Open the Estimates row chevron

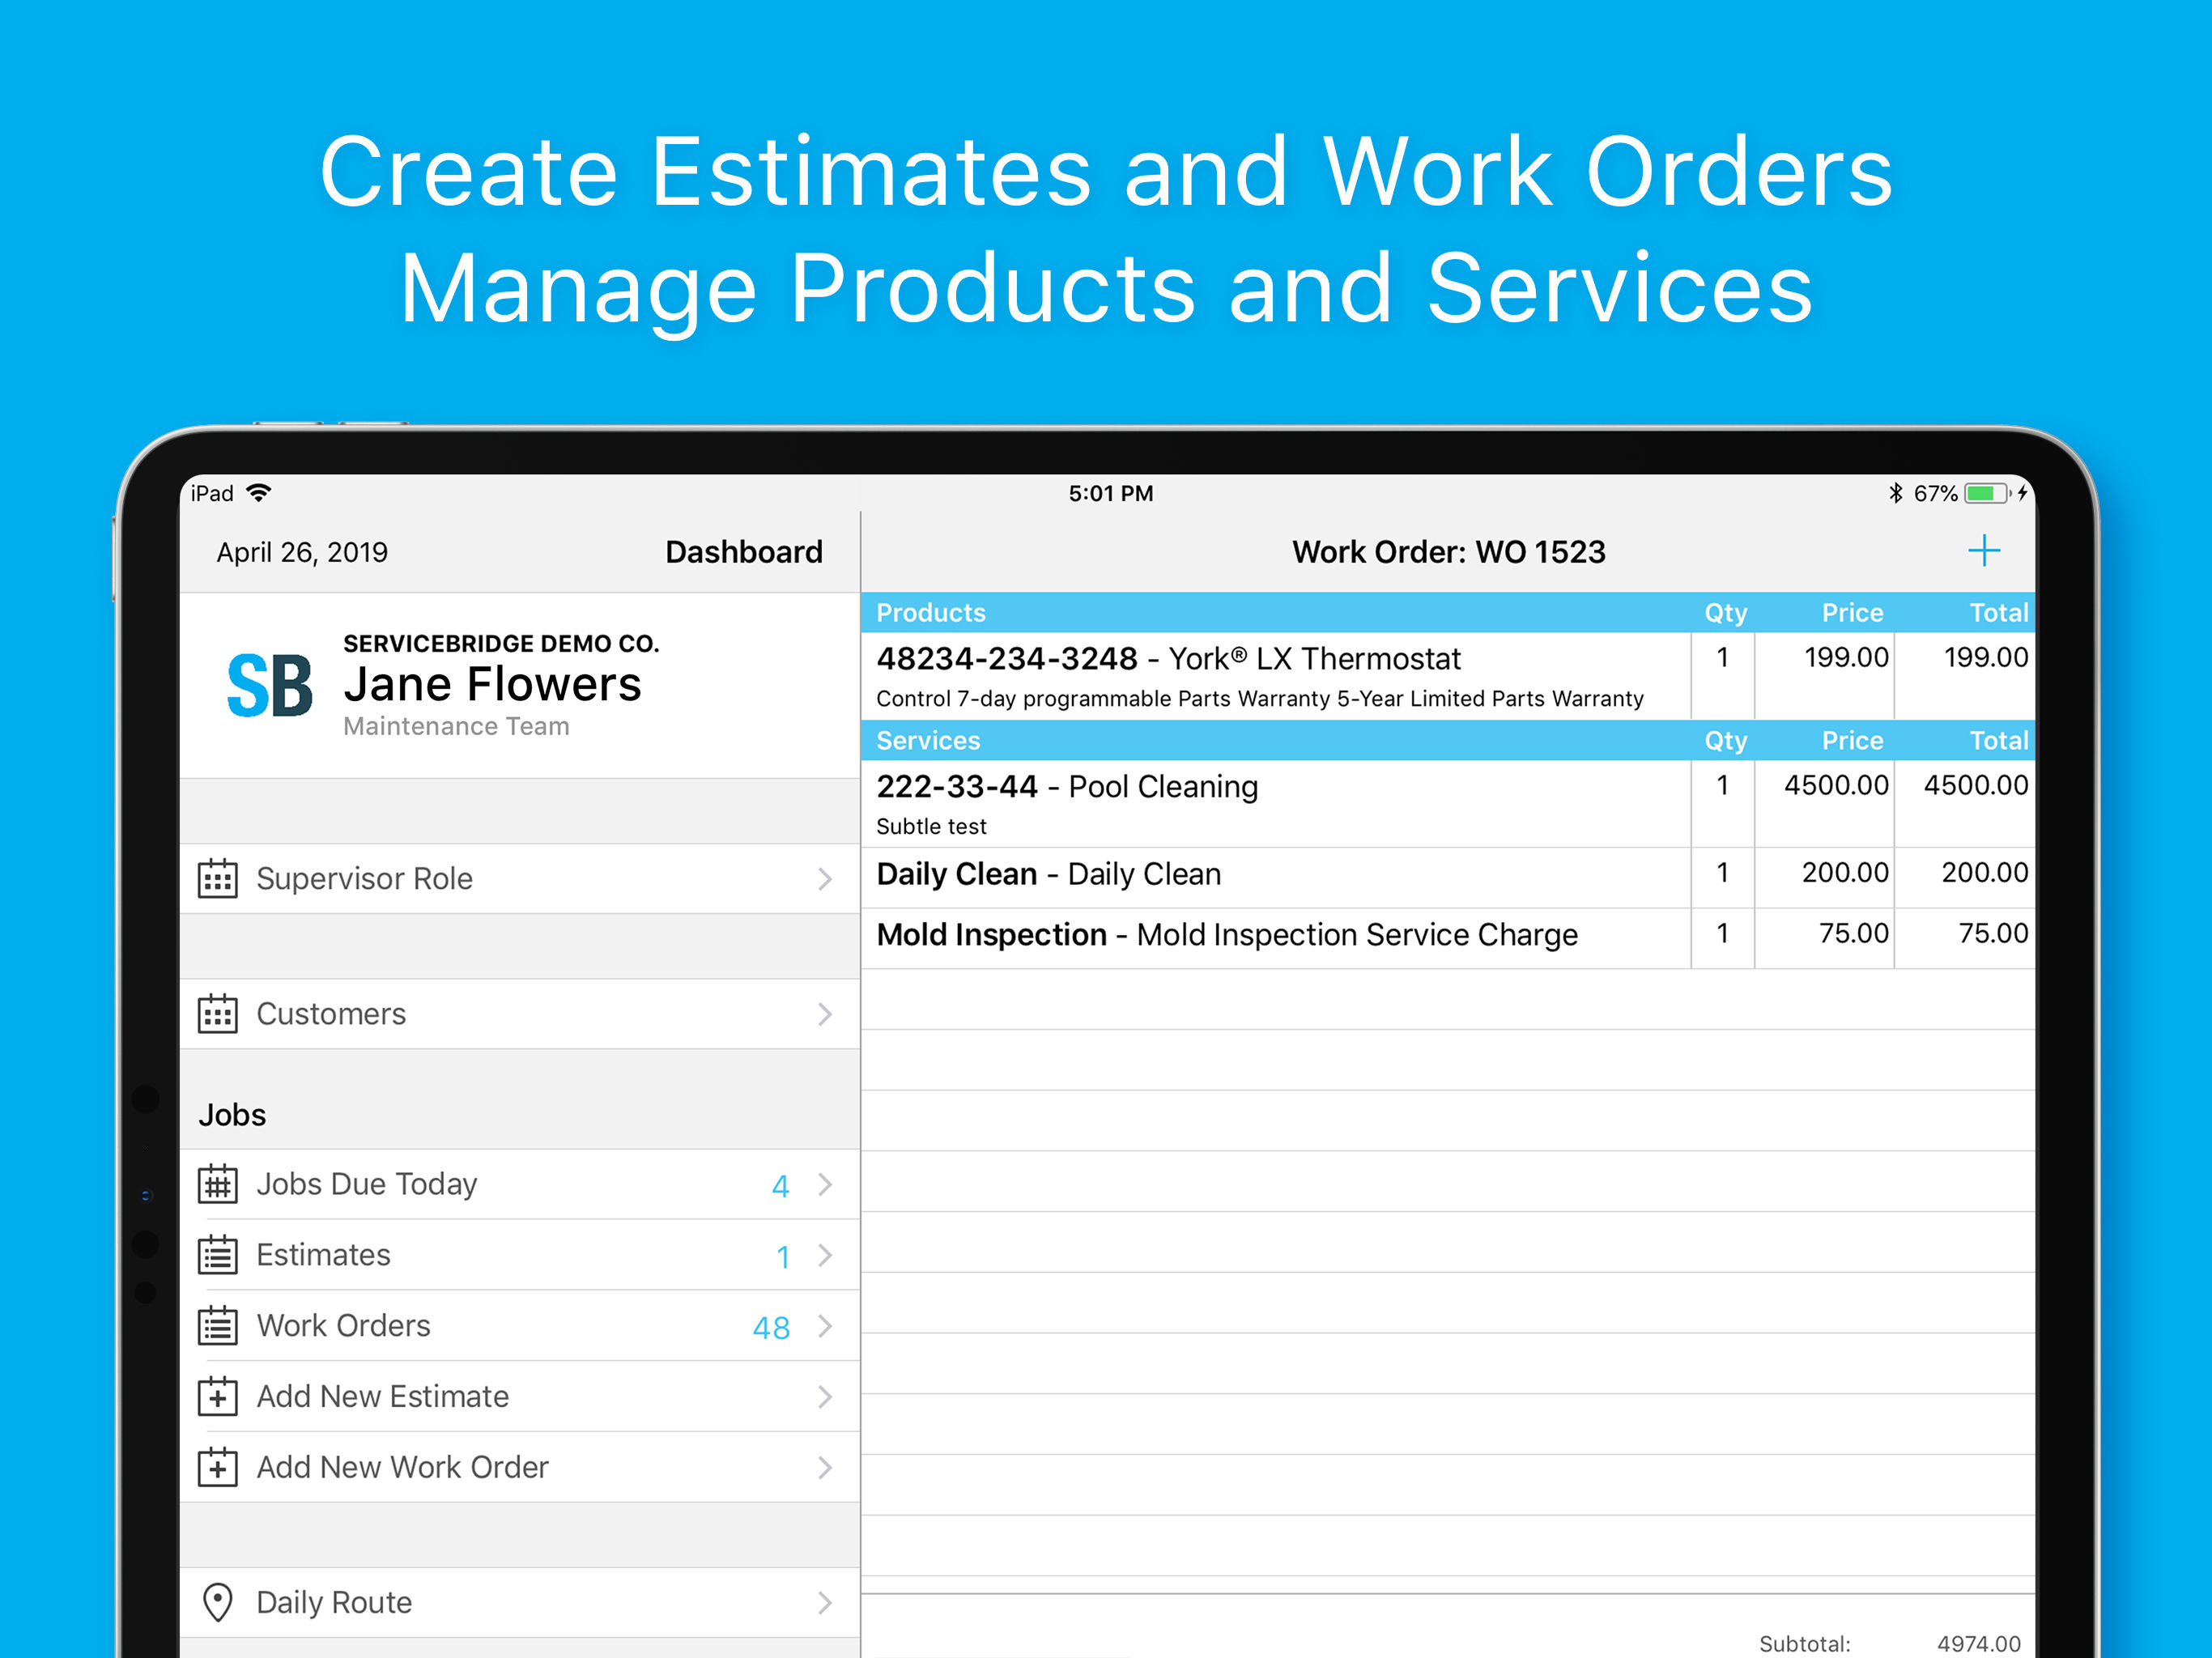[x=825, y=1255]
